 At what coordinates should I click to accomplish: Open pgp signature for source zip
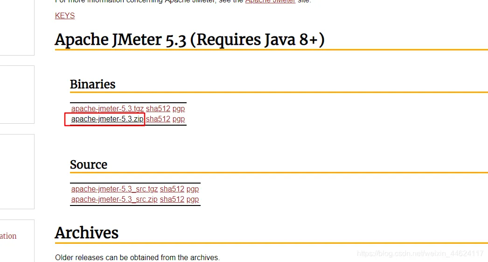pos(193,199)
